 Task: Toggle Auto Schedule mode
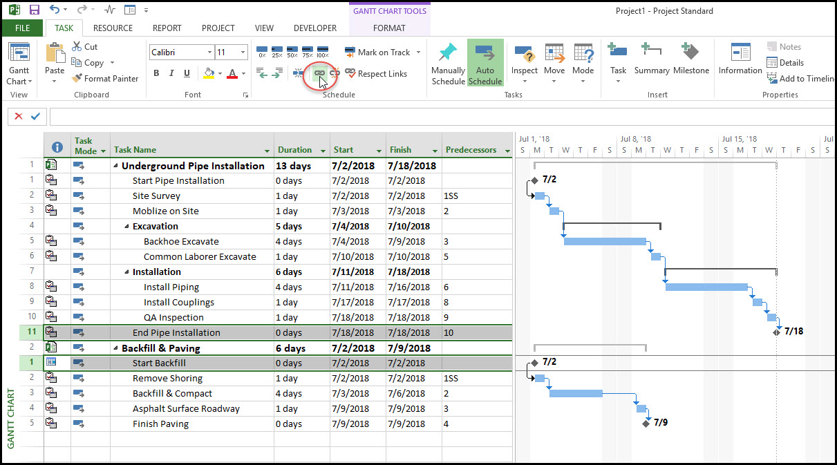point(485,64)
